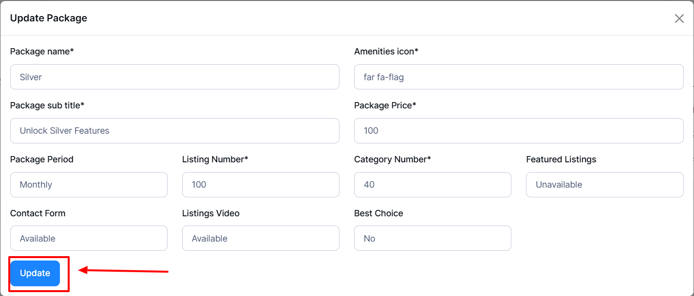Screen dimensions: 694x296
Task: Expand the Featured Listings dropdown
Action: pos(604,185)
